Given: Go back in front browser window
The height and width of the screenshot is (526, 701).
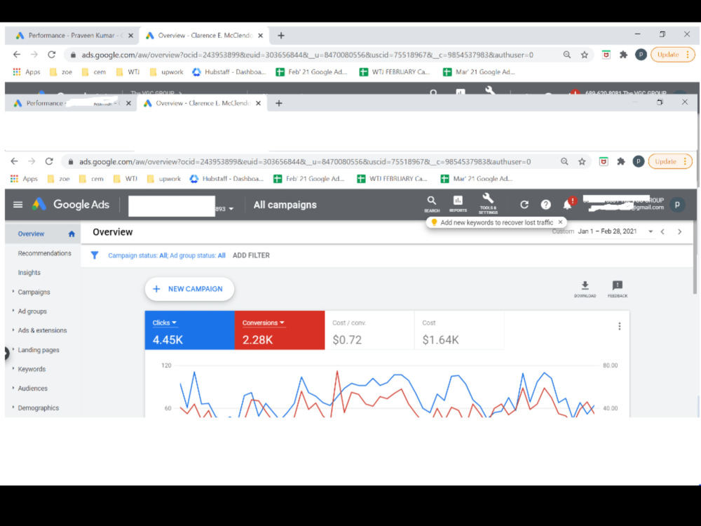Looking at the screenshot, I should (14, 161).
